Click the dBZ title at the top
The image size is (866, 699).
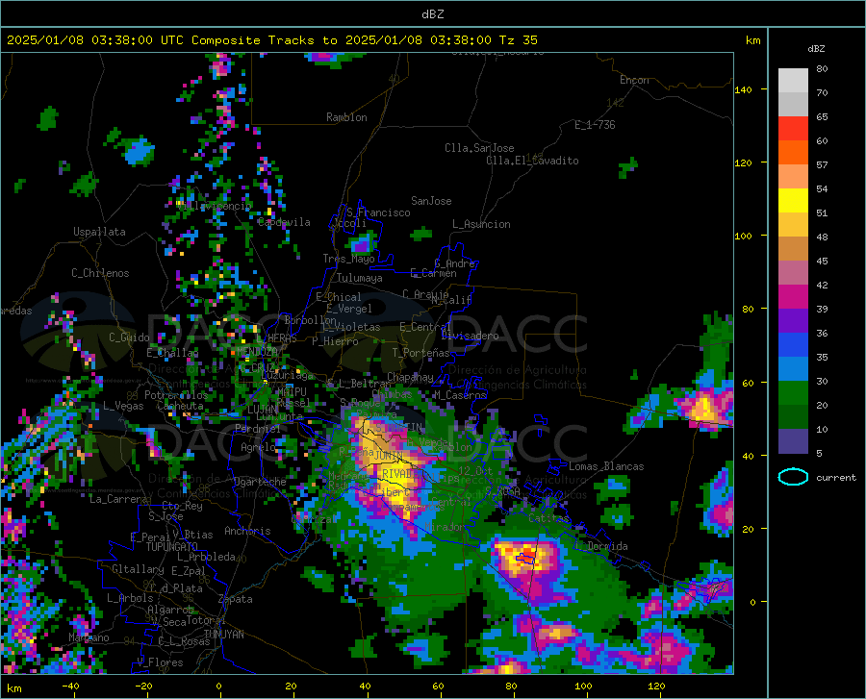(x=432, y=14)
